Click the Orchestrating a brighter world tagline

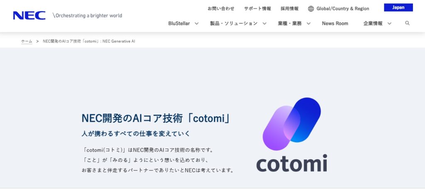tap(87, 15)
